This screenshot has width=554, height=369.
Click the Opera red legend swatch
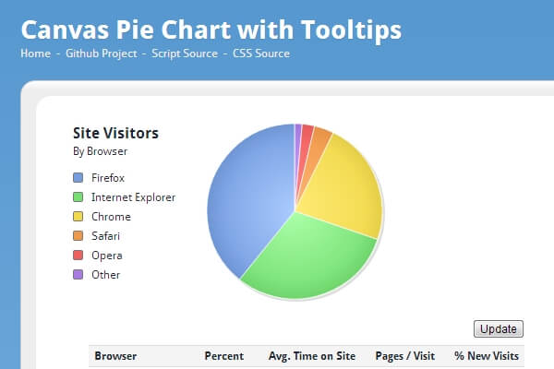point(78,256)
